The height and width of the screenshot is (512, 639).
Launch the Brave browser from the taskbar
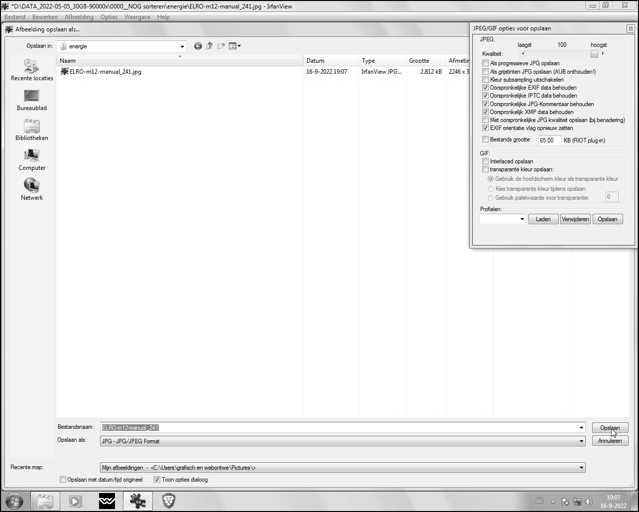click(x=169, y=502)
